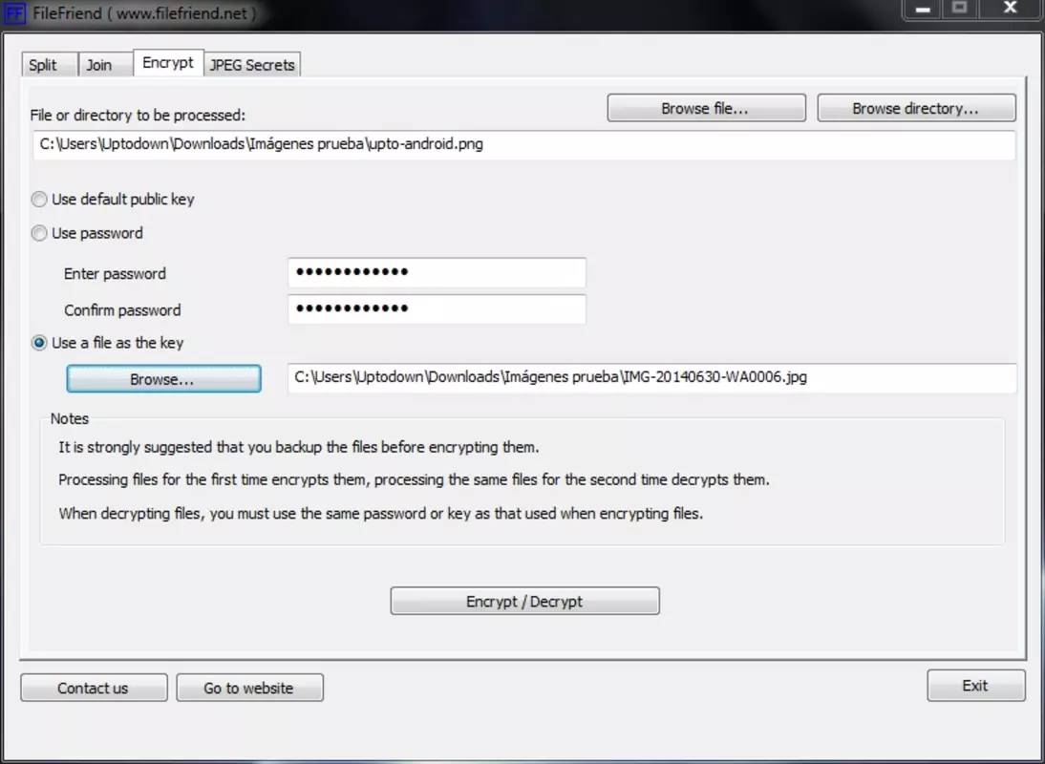Select the Encrypt tab
This screenshot has width=1045, height=764.
(168, 63)
